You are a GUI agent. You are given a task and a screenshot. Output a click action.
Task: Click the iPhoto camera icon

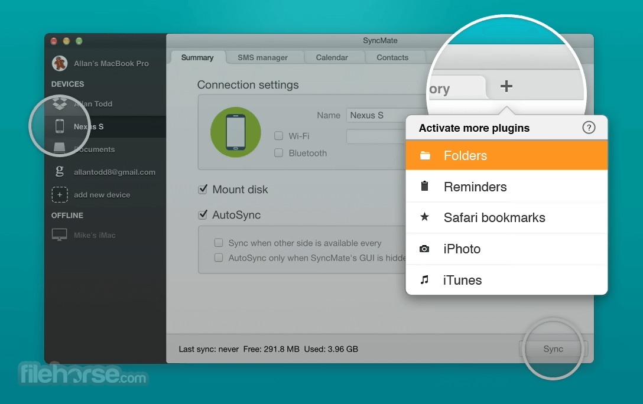point(424,249)
